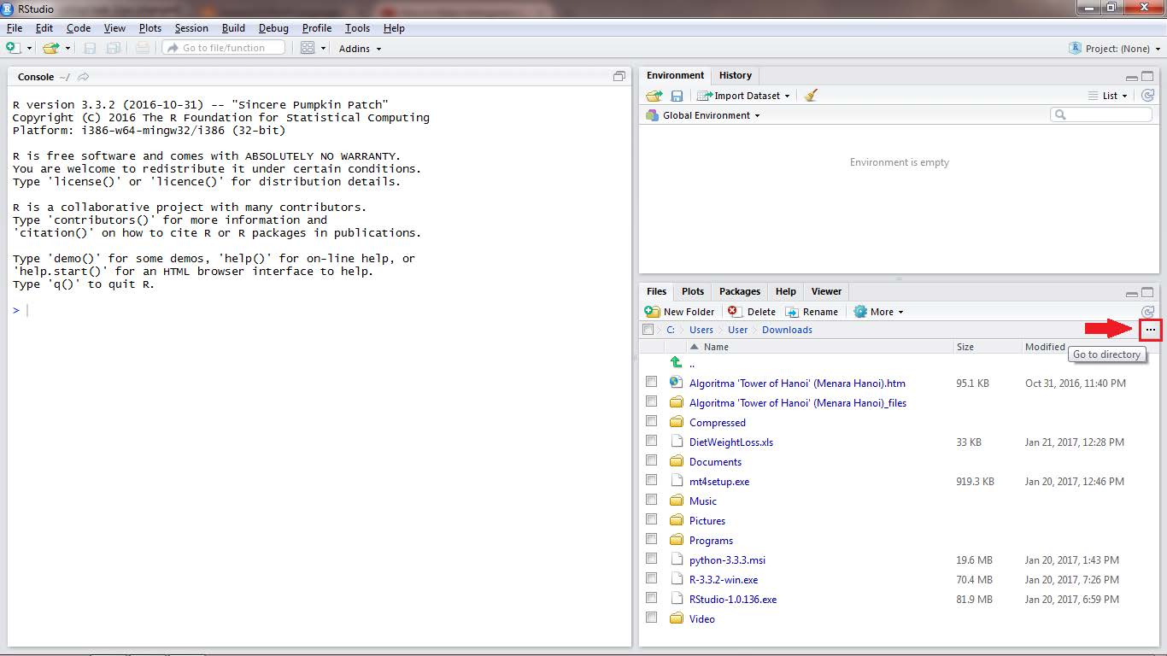Maximize the Console pane
Image resolution: width=1167 pixels, height=656 pixels.
(x=619, y=76)
